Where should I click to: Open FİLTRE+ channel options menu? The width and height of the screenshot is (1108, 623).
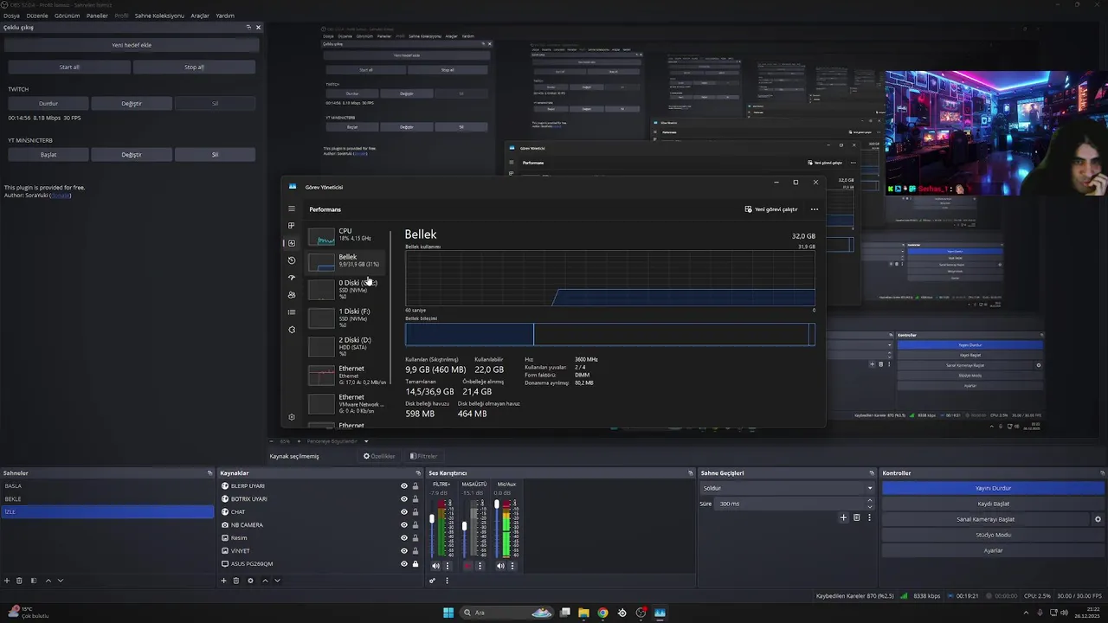pos(448,566)
